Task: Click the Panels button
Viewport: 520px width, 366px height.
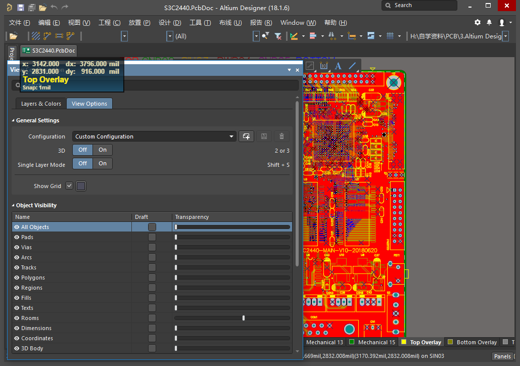Action: click(502, 356)
